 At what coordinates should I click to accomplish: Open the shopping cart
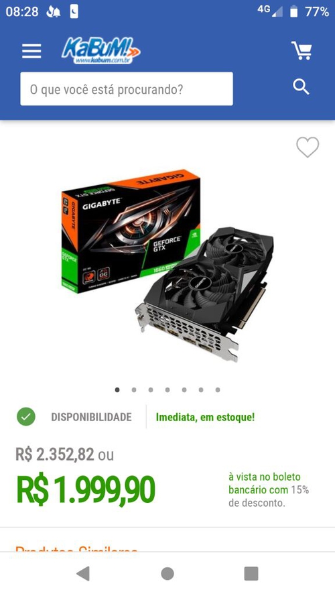click(x=301, y=50)
